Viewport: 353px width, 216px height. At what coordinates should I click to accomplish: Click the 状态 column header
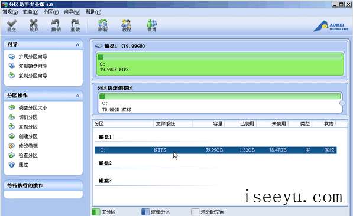click(x=324, y=123)
